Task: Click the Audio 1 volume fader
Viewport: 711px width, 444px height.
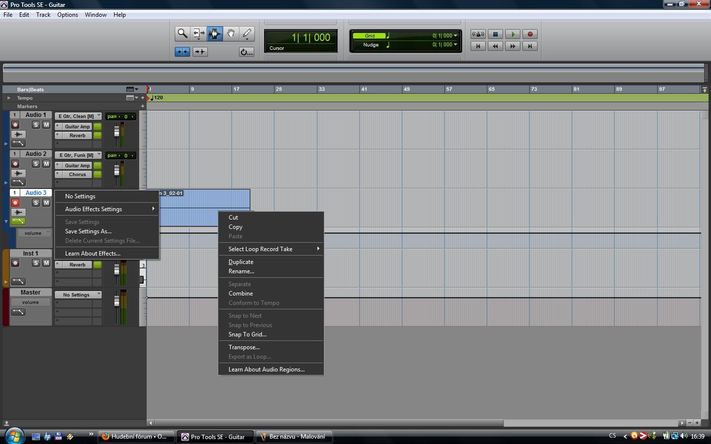Action: click(117, 131)
